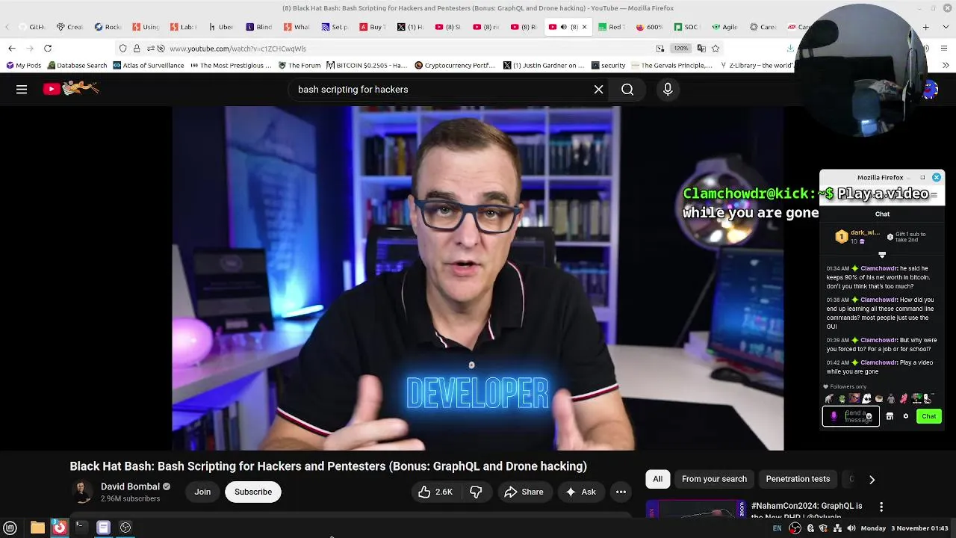
Task: Select the Penetration tests chip
Action: point(798,479)
